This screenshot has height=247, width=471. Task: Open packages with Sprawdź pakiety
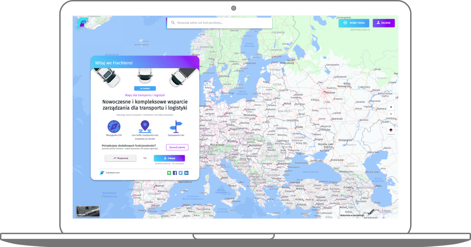[177, 147]
